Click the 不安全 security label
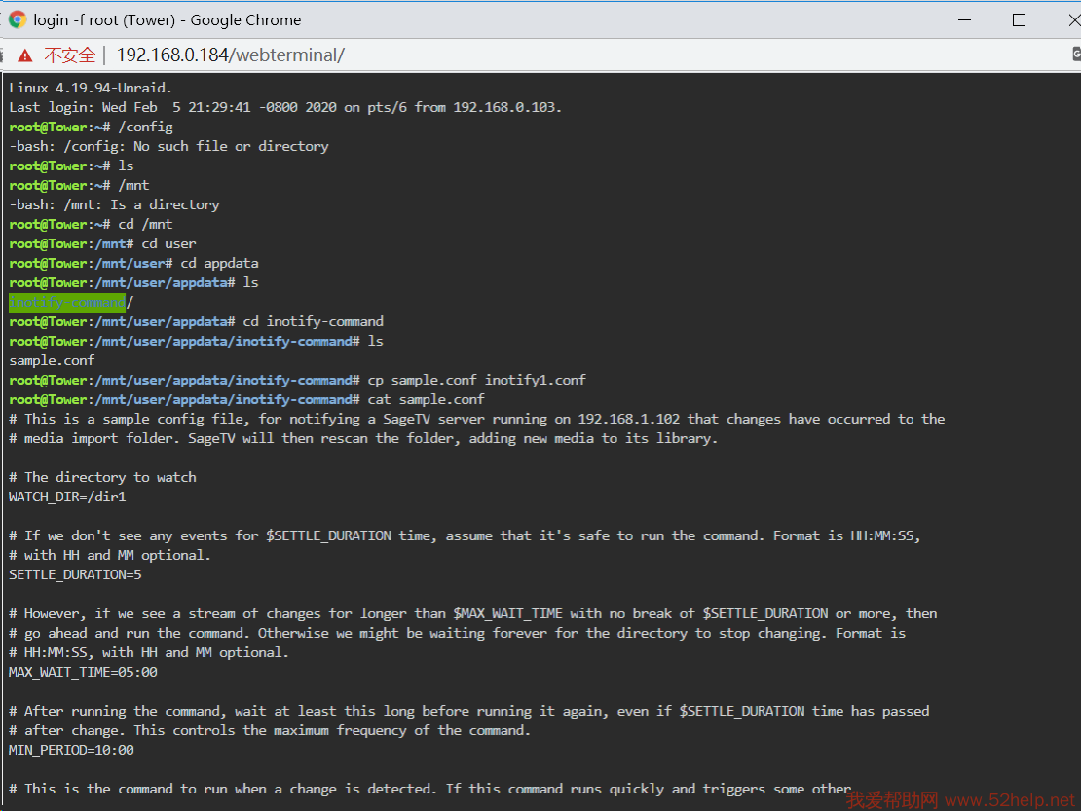 click(69, 55)
